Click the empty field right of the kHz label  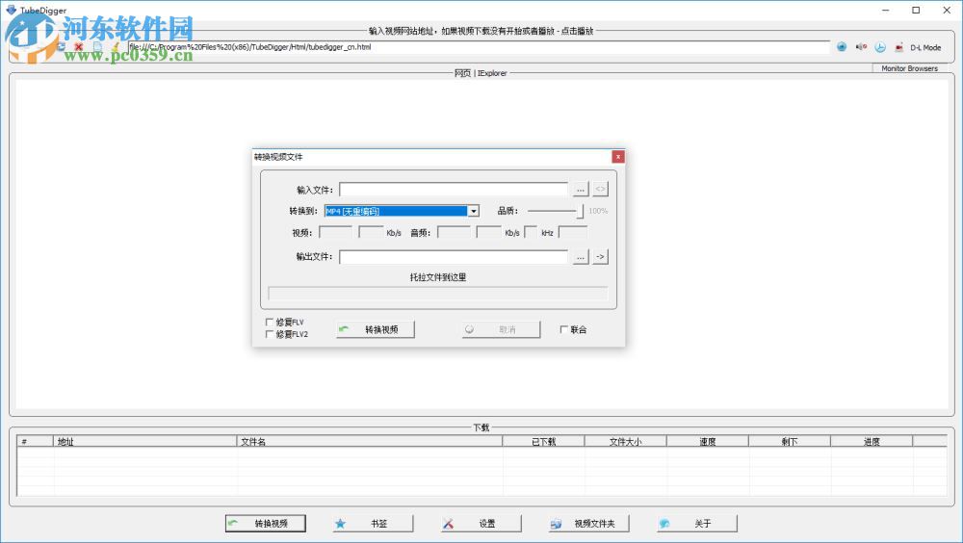[x=573, y=232]
